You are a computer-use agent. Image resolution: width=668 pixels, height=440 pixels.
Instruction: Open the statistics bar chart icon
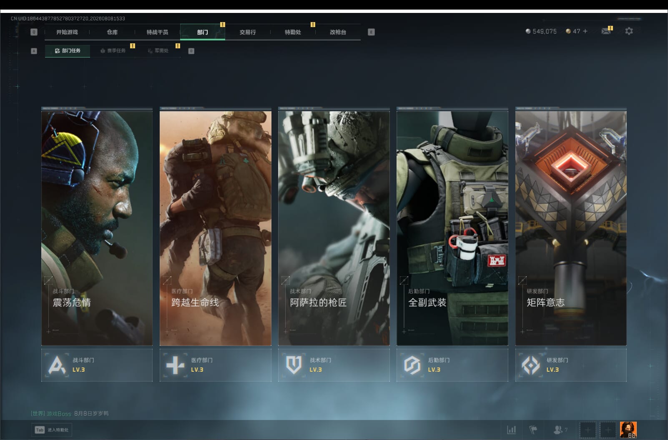[x=511, y=430]
